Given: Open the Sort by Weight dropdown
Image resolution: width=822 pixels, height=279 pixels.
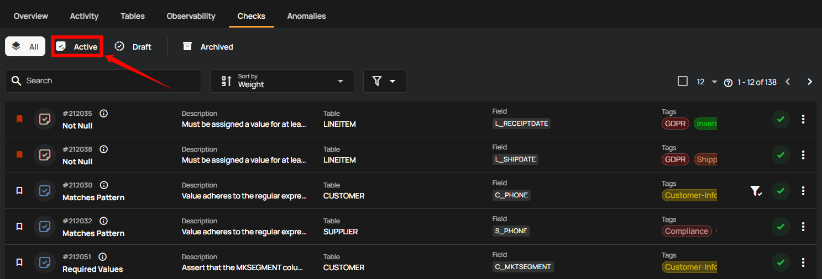Looking at the screenshot, I should pos(282,81).
